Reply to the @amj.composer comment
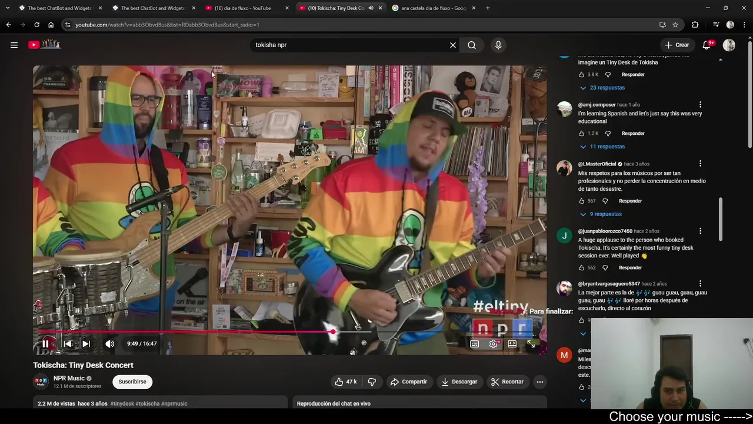This screenshot has height=424, width=753. 633,134
